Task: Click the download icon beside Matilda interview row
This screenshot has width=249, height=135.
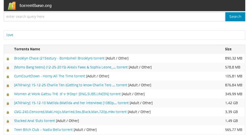Action: click(8, 103)
